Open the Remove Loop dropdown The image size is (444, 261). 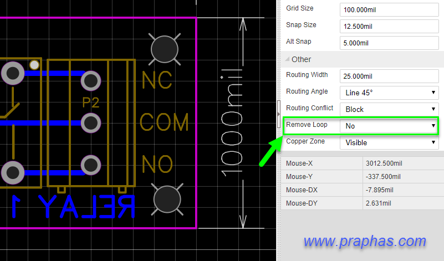coord(389,126)
